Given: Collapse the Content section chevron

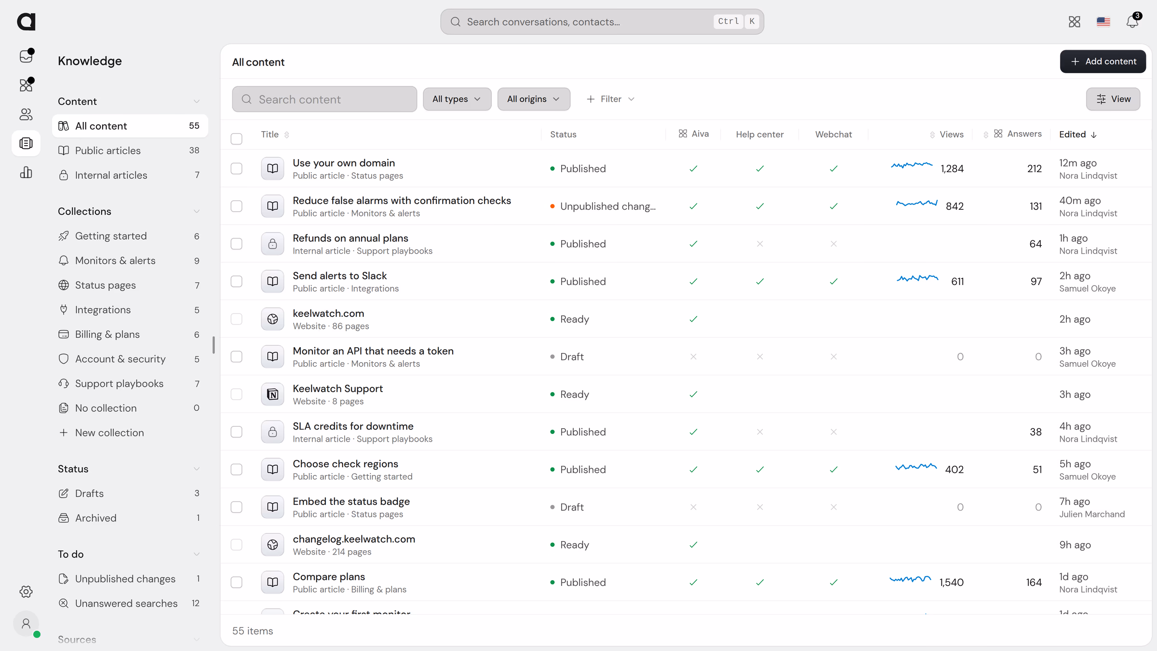Looking at the screenshot, I should click(196, 101).
